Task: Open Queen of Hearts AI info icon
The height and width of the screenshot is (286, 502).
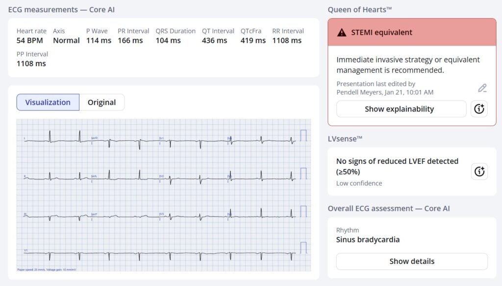Action: (479, 109)
